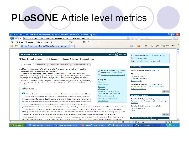Open the Strumenti gear menu in command bar

point(169,46)
